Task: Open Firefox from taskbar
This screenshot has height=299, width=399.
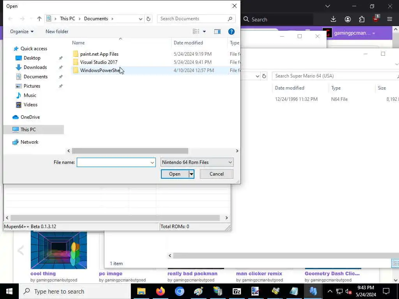Action: tap(160, 291)
